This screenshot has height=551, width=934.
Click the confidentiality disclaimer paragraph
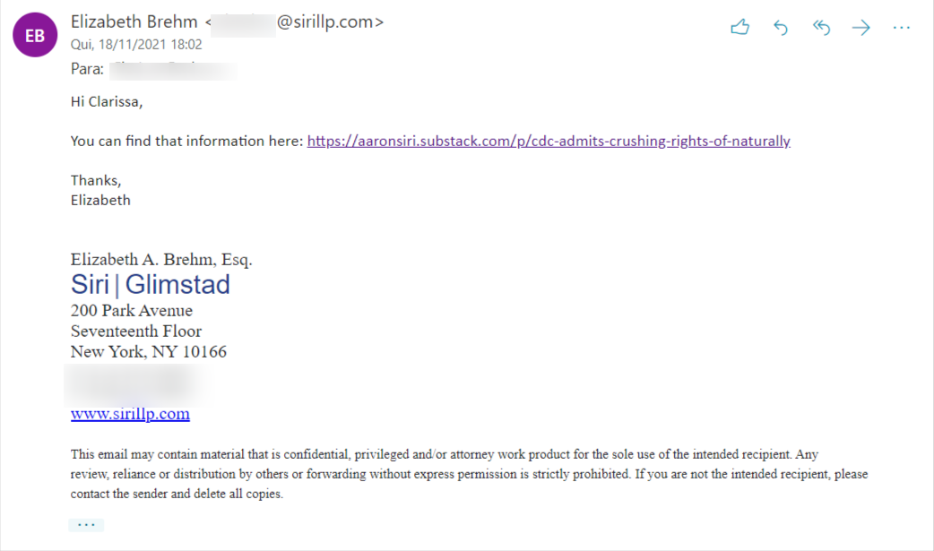470,474
